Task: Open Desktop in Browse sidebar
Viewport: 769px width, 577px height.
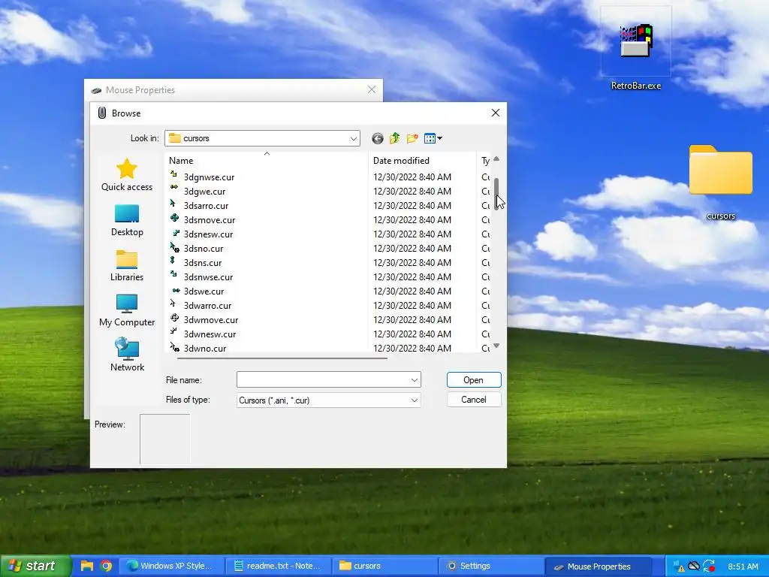Action: pyautogui.click(x=126, y=220)
